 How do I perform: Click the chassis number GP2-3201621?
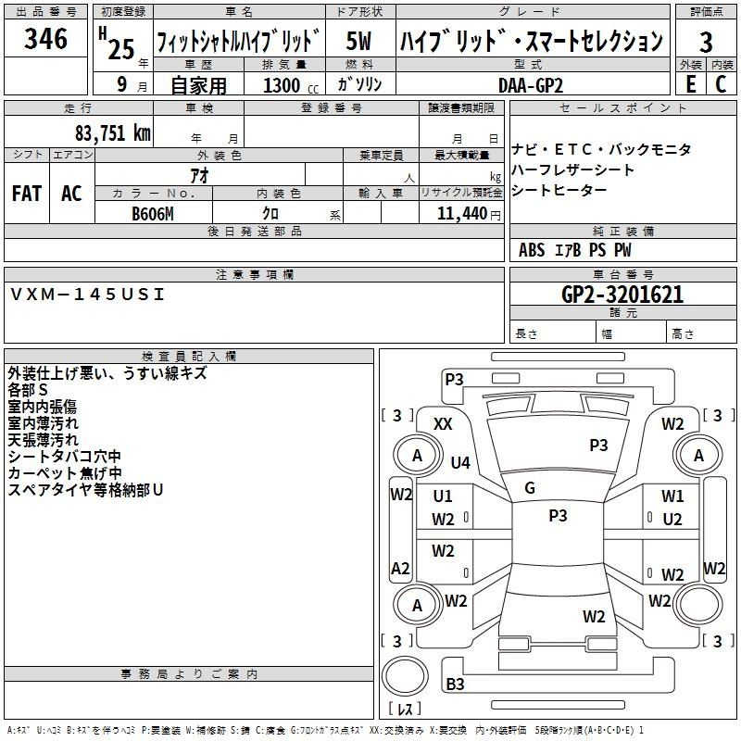[622, 295]
